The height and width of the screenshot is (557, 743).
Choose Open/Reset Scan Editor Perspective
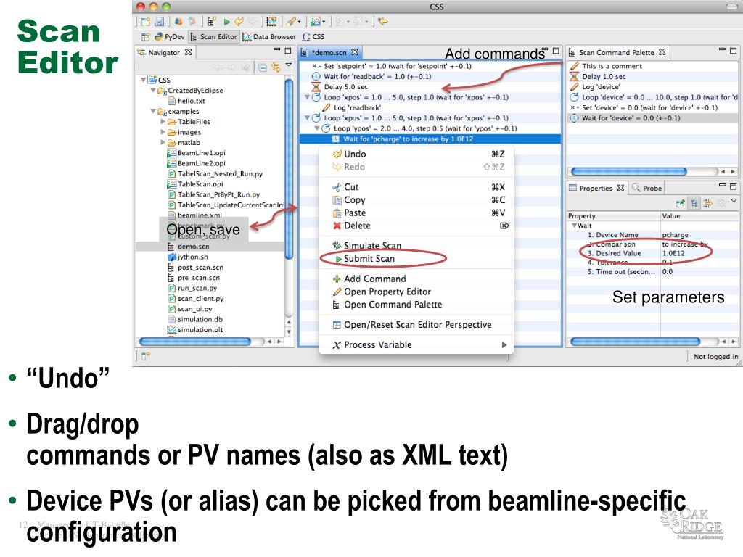point(417,325)
